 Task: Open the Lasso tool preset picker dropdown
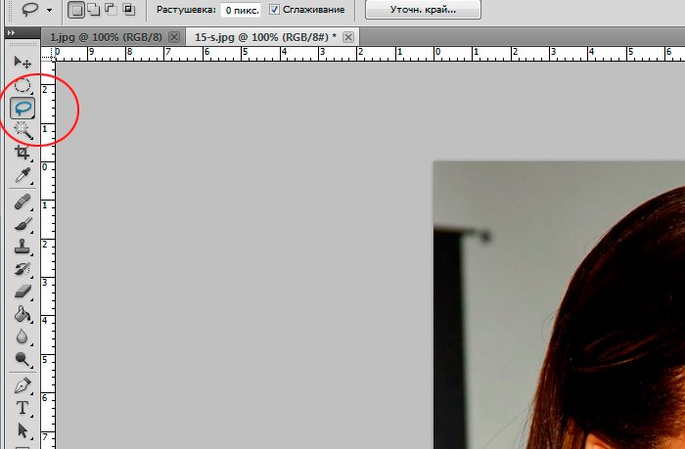point(49,10)
